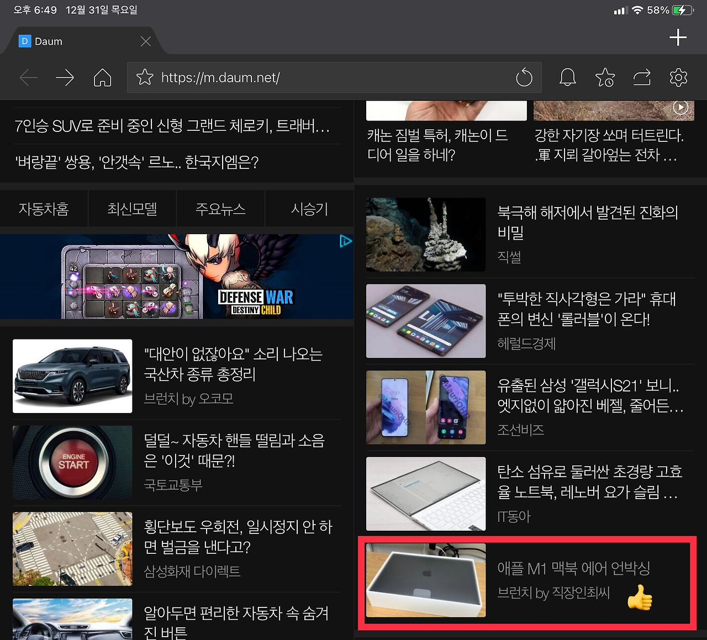Click the address bar showing m.daum.net
The width and height of the screenshot is (707, 640).
click(x=334, y=77)
